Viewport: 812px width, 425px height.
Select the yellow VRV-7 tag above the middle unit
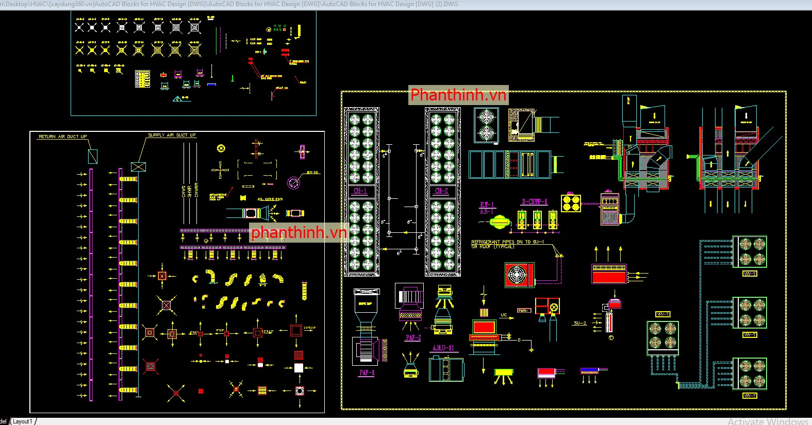point(662,314)
